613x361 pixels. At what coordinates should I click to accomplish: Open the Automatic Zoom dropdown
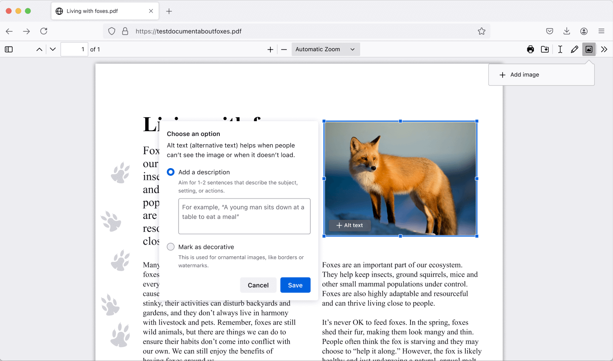[325, 49]
